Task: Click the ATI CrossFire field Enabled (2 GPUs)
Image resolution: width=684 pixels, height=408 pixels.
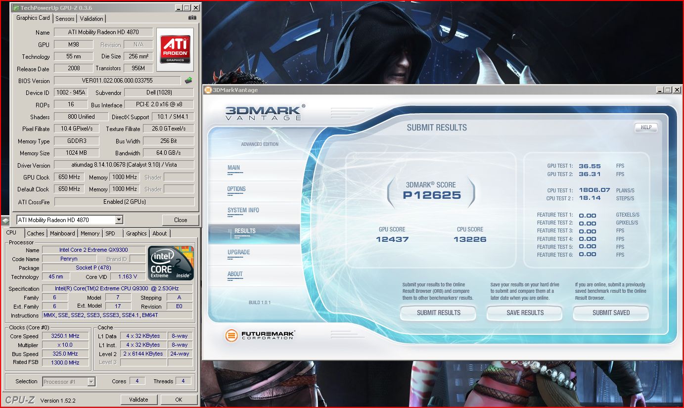Action: coord(124,202)
